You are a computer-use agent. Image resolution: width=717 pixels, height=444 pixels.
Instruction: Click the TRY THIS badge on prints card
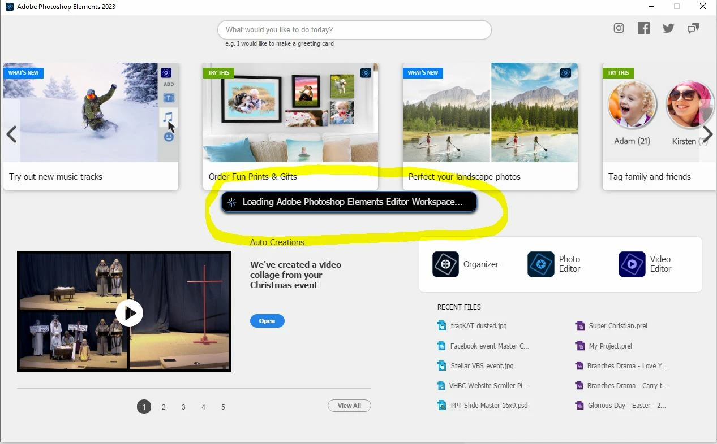(x=218, y=73)
